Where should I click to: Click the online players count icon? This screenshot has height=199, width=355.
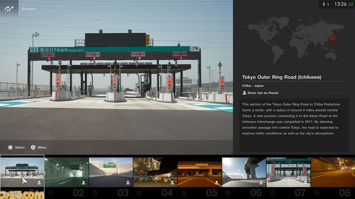pos(324,4)
